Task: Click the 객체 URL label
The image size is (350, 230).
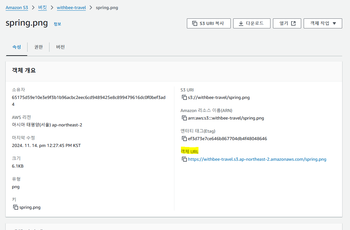Action: coord(189,151)
